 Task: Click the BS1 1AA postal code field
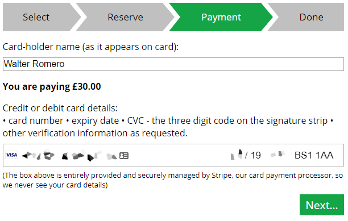tap(314, 156)
